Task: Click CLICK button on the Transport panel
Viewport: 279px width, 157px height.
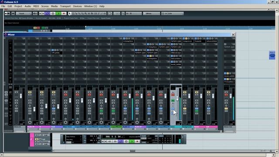Action: [x=144, y=136]
